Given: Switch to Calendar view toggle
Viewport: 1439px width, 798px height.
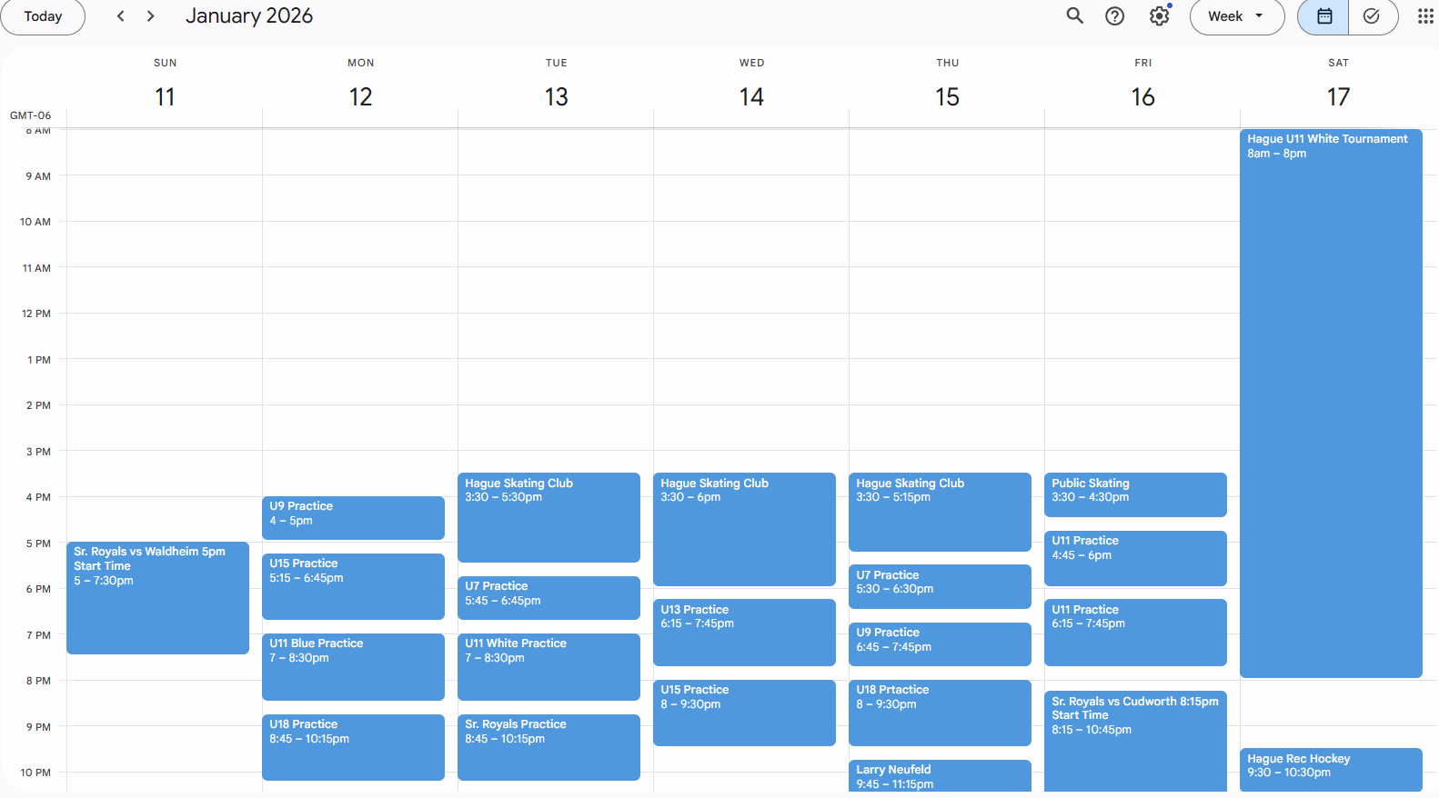Looking at the screenshot, I should tap(1323, 16).
